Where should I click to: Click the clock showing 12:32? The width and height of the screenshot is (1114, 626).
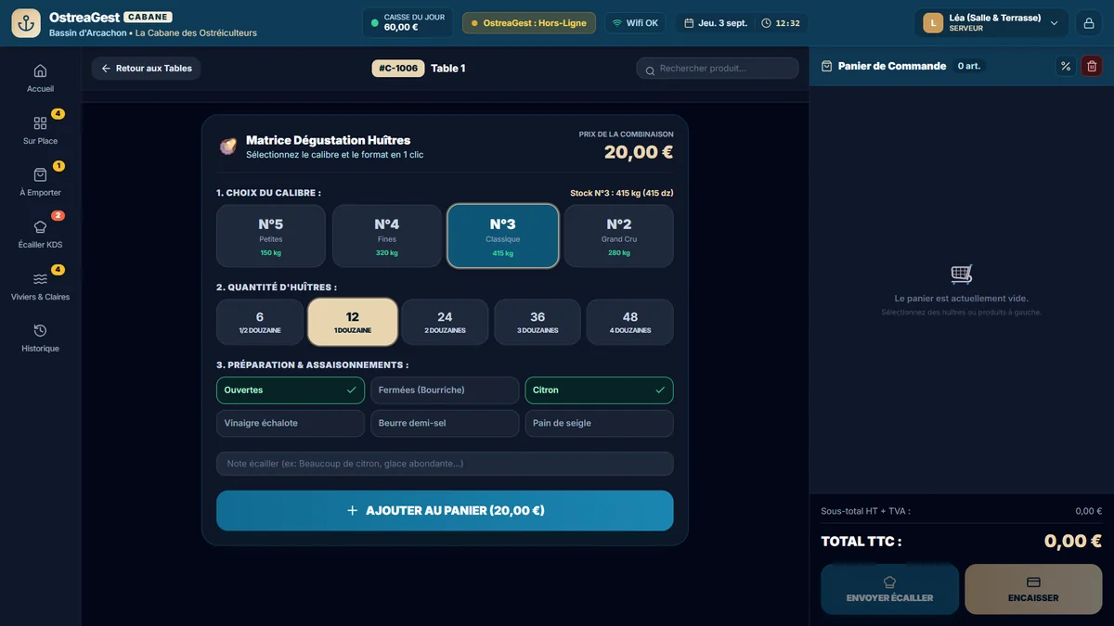point(780,23)
